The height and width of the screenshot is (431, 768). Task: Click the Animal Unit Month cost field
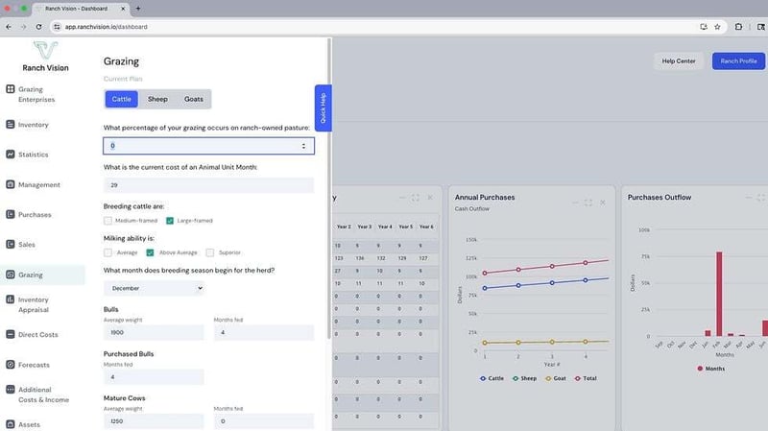click(208, 184)
